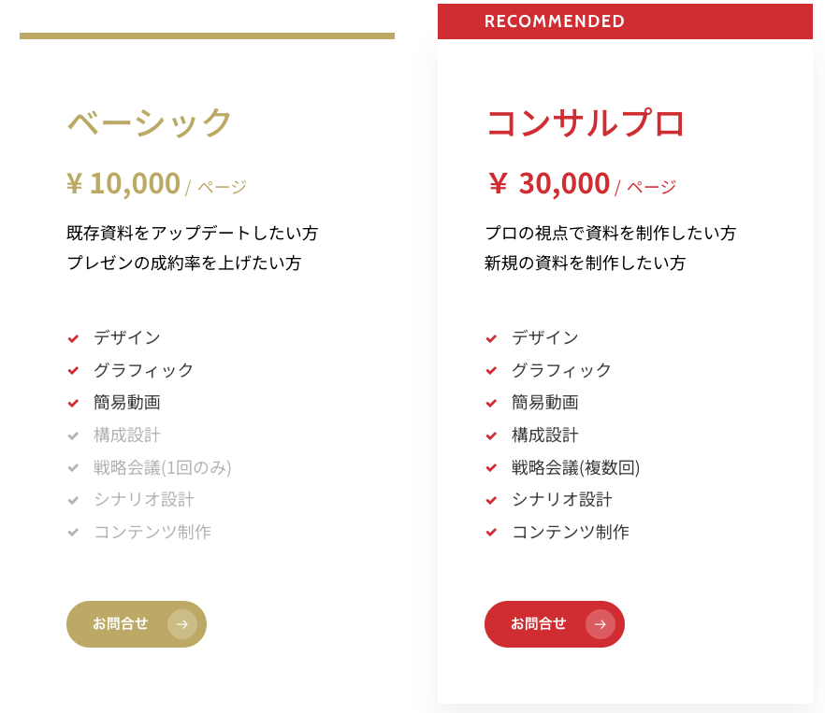This screenshot has height=713, width=825.
Task: Click red checkmark beside 戦略会議(複数回)
Action: 491,468
